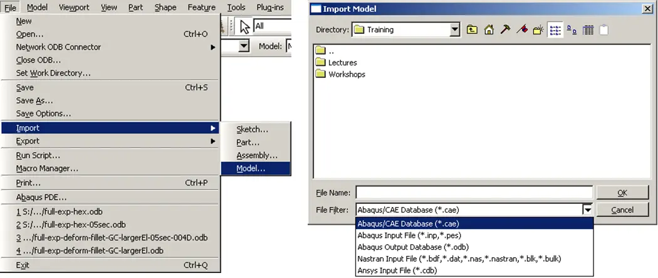Expand the Directory dropdown showing Training
The width and height of the screenshot is (658, 278).
455,30
